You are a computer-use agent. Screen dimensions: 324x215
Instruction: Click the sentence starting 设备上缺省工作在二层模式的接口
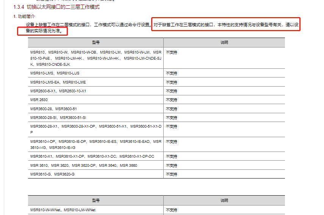(89, 25)
